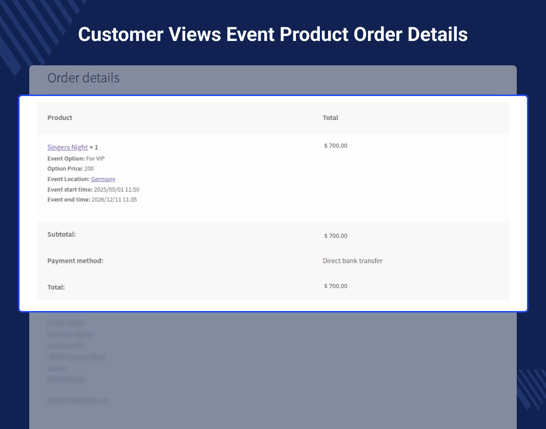The height and width of the screenshot is (429, 546).
Task: Click the Event start time 2025/05/01 text
Action: [93, 189]
